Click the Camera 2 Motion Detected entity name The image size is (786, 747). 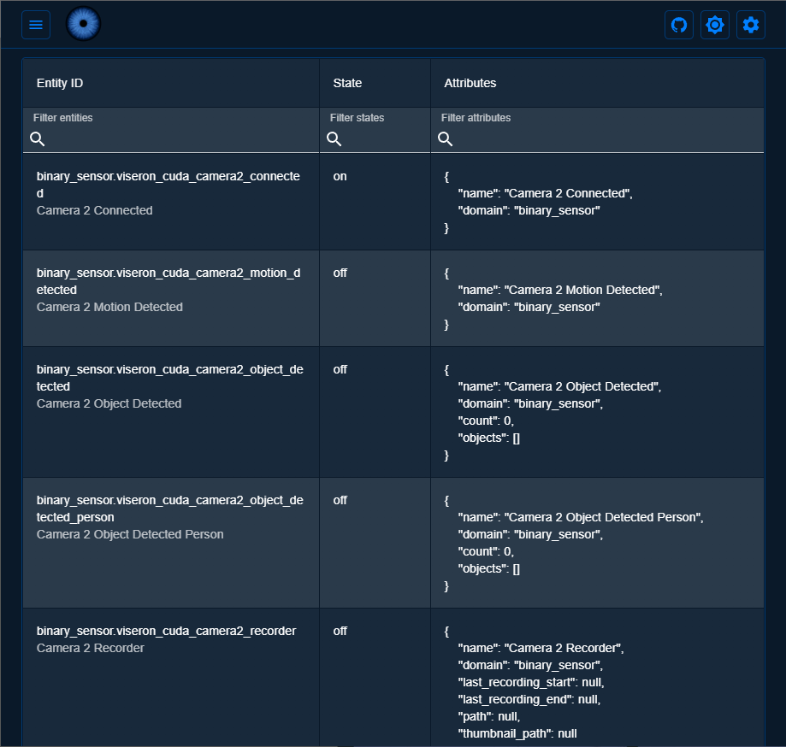(109, 307)
